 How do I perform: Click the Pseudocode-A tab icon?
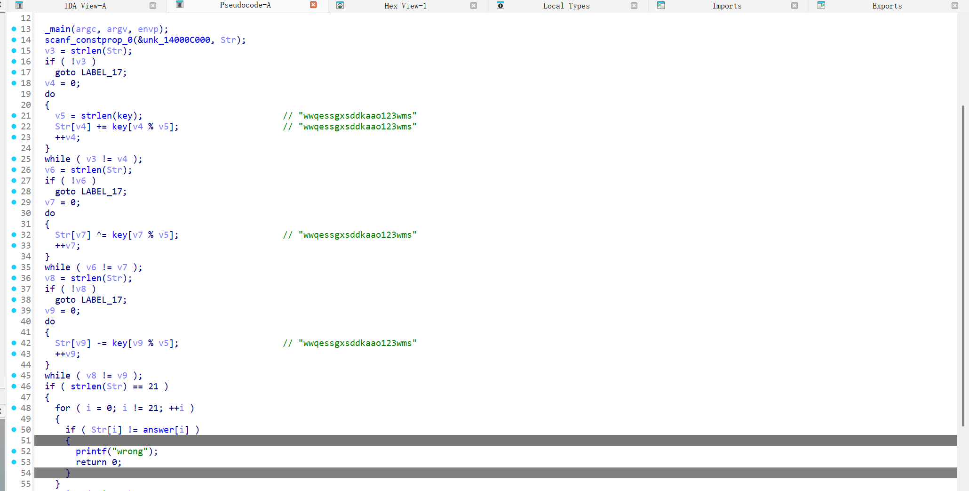[179, 5]
